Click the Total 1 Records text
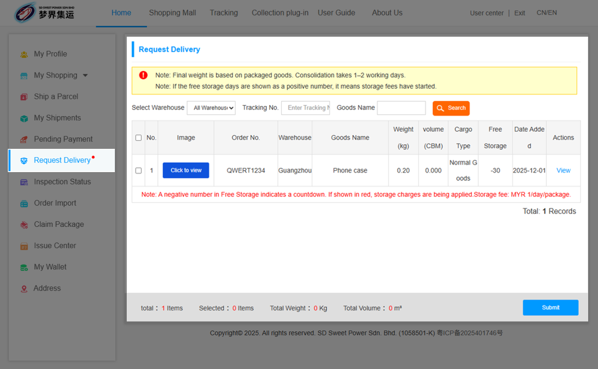 point(549,211)
